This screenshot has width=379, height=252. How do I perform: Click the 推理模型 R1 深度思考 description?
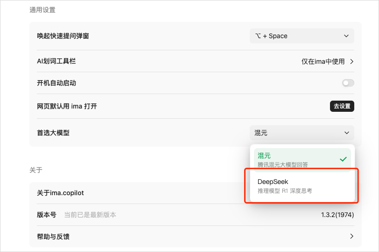[285, 191]
